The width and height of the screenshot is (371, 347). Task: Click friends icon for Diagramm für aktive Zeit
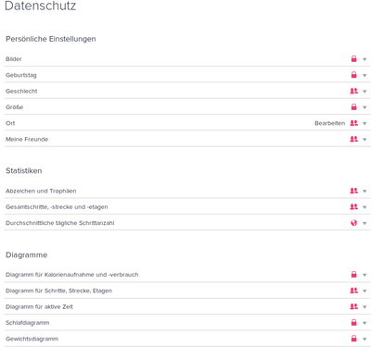[x=353, y=306]
